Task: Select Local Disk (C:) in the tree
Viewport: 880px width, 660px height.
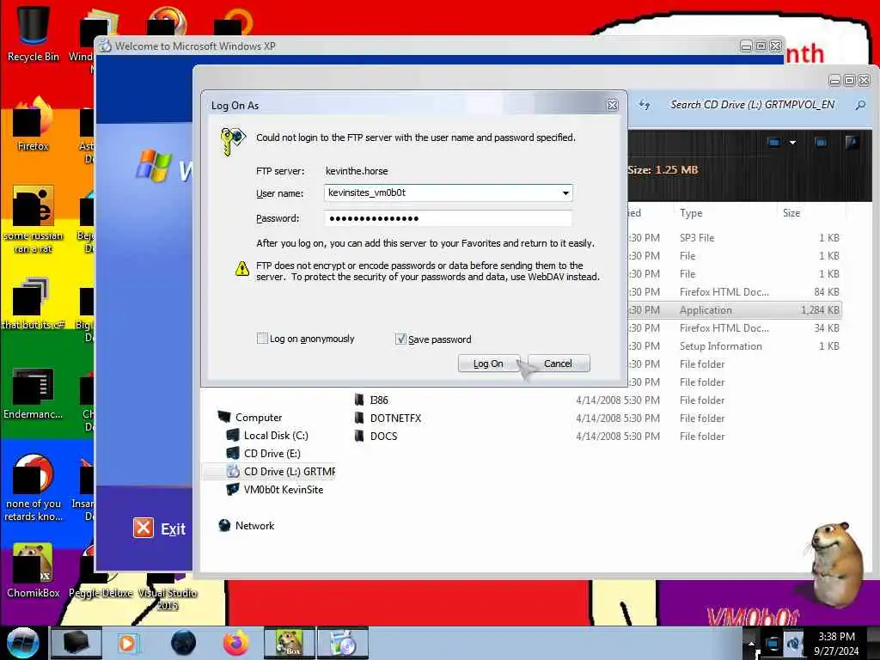Action: (x=276, y=436)
